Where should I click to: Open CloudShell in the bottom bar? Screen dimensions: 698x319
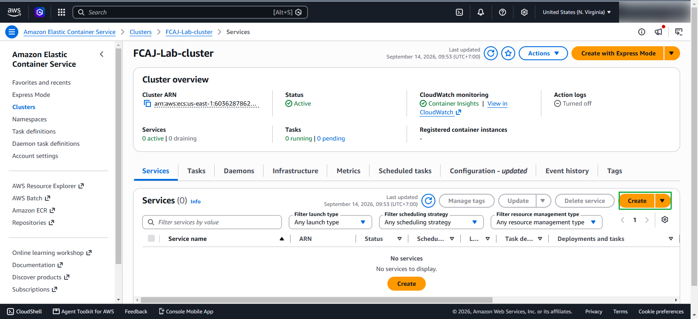[x=24, y=312]
